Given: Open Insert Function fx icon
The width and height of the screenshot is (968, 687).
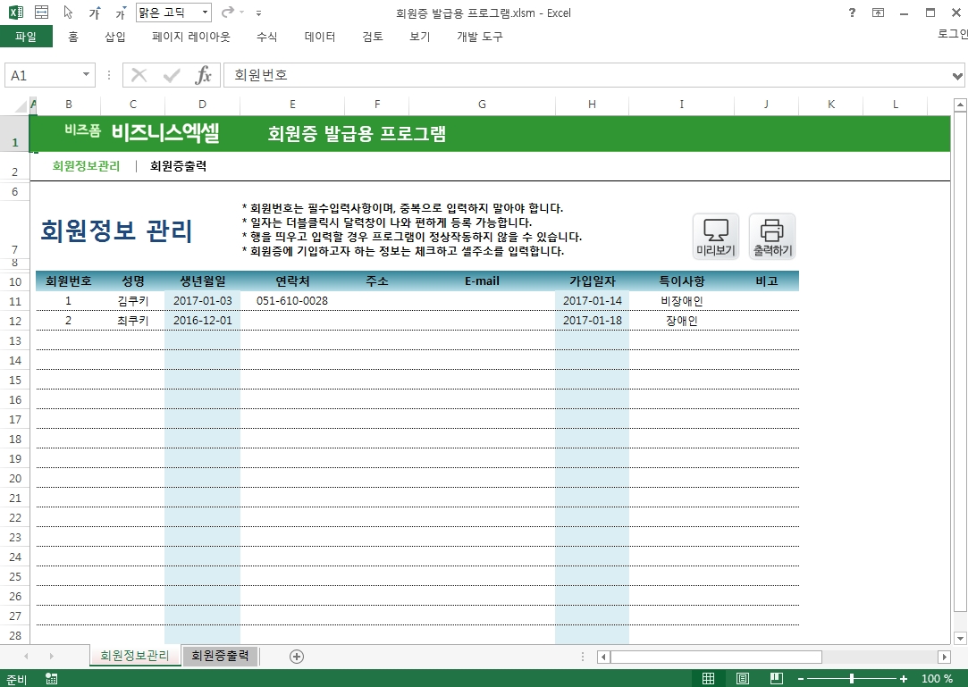Looking at the screenshot, I should click(203, 75).
